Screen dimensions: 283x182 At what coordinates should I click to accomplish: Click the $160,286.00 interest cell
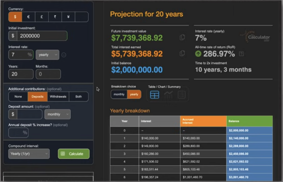pyautogui.click(x=159, y=154)
